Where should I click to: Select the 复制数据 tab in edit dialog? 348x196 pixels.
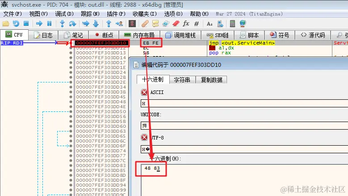[x=211, y=80]
